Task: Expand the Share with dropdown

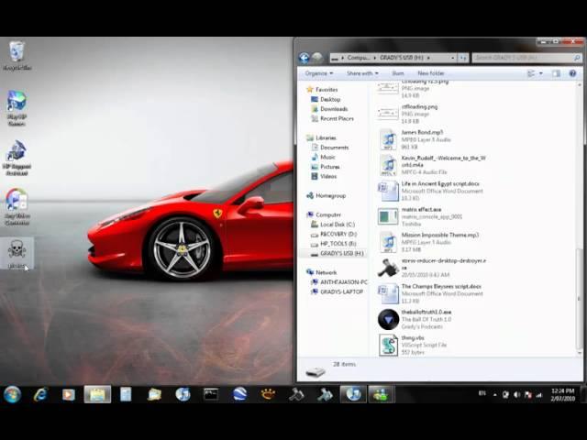Action: coord(361,73)
